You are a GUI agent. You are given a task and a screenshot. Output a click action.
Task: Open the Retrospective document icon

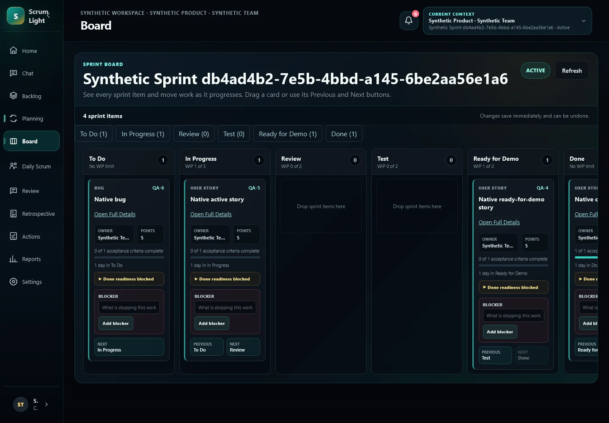(x=14, y=214)
